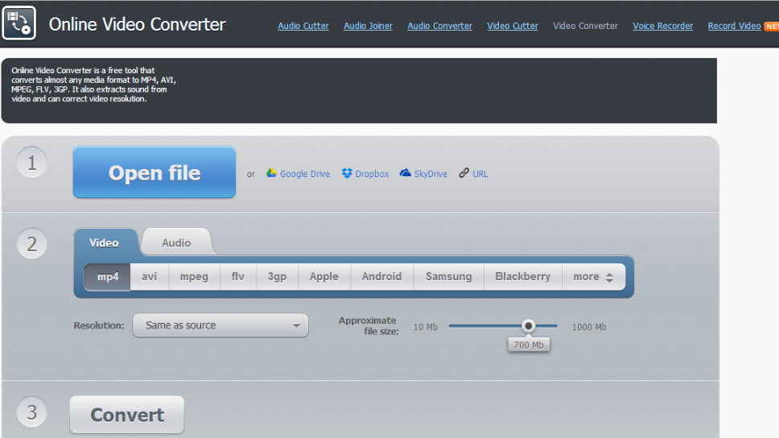Click the Dropbox icon
Viewport: 779px width, 438px height.
(347, 173)
